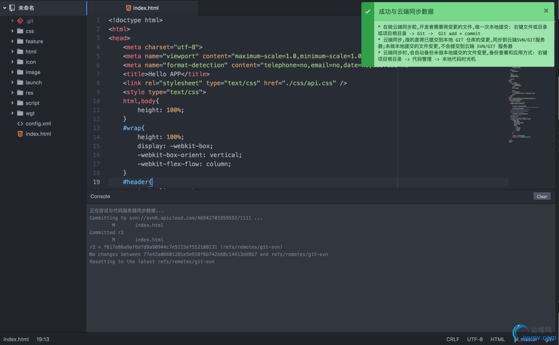The image size is (559, 345).
Task: Click the git icon of .git folder
Action: (x=20, y=21)
